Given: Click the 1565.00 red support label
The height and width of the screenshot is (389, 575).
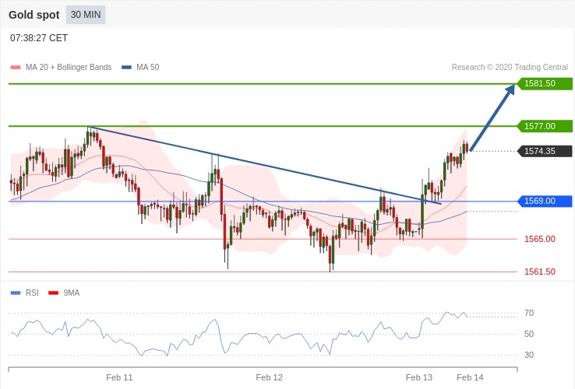Looking at the screenshot, I should (x=539, y=239).
